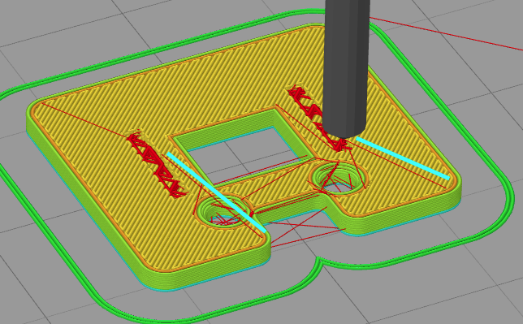Image resolution: width=523 pixels, height=324 pixels.
Task: Select the left cyan line segment
Action: [x=217, y=192]
